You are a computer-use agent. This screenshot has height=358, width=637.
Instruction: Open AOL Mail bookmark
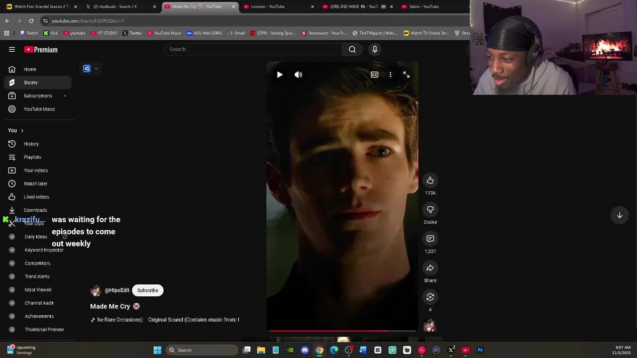[204, 33]
